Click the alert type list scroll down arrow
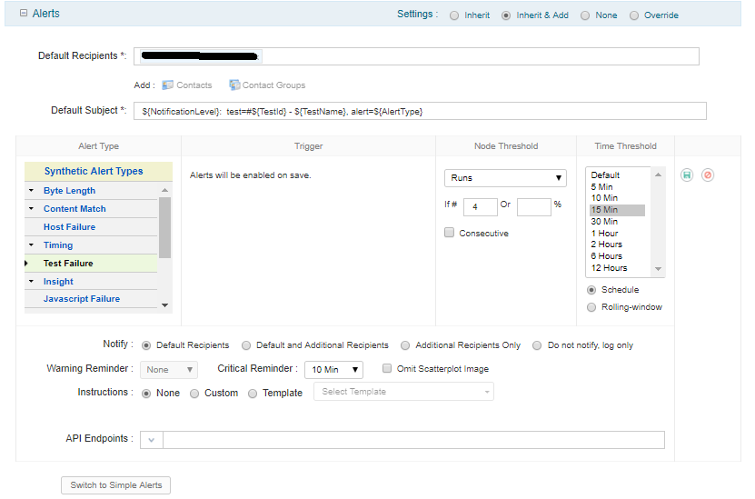The height and width of the screenshot is (499, 755). tap(164, 305)
